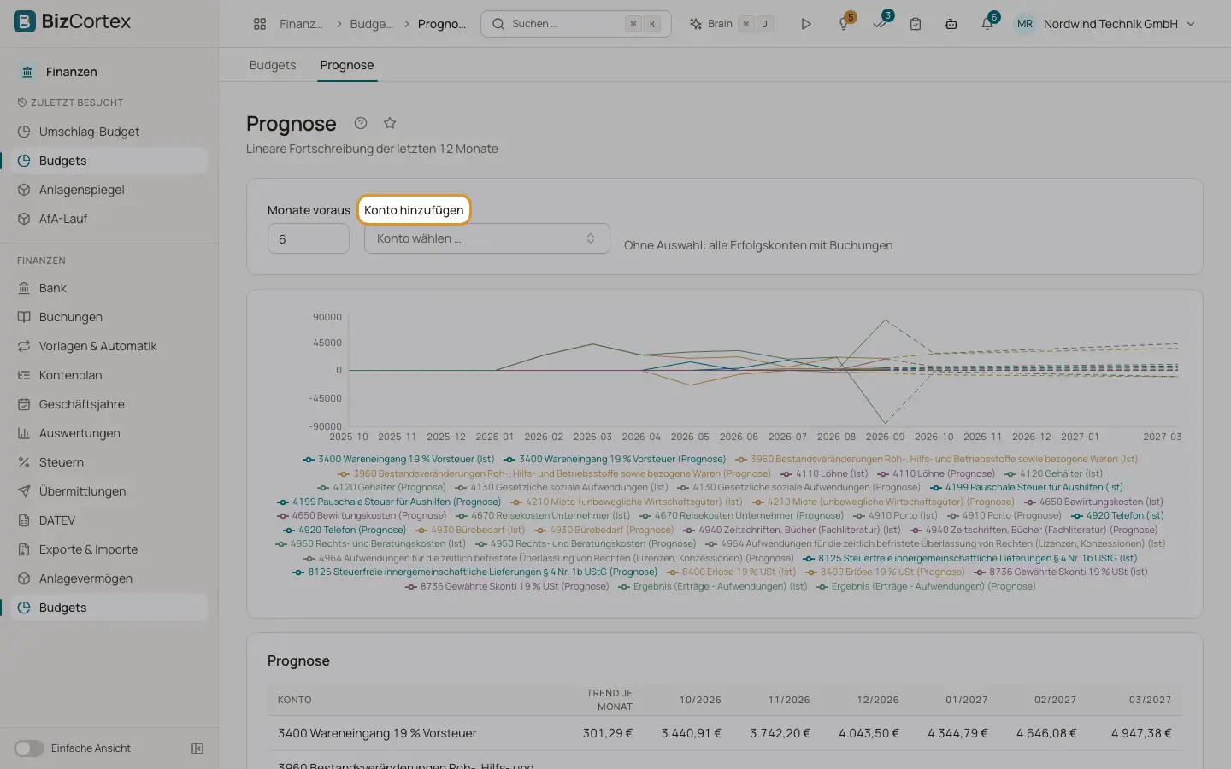1231x769 pixels.
Task: Click the Brain assistant sparkle icon
Action: tap(696, 24)
